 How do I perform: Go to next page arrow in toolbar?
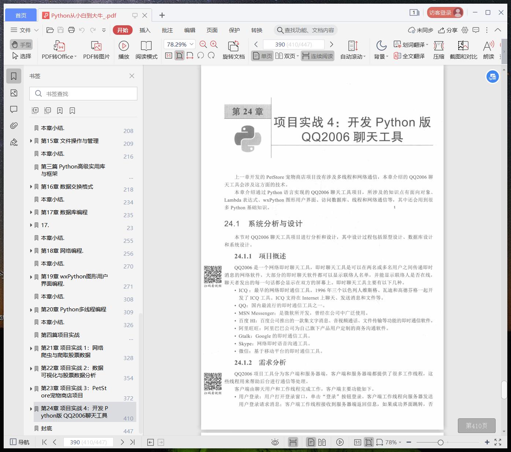(332, 44)
